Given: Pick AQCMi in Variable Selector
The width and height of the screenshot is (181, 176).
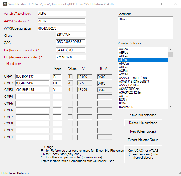Looking at the screenshot, I should (143, 74).
